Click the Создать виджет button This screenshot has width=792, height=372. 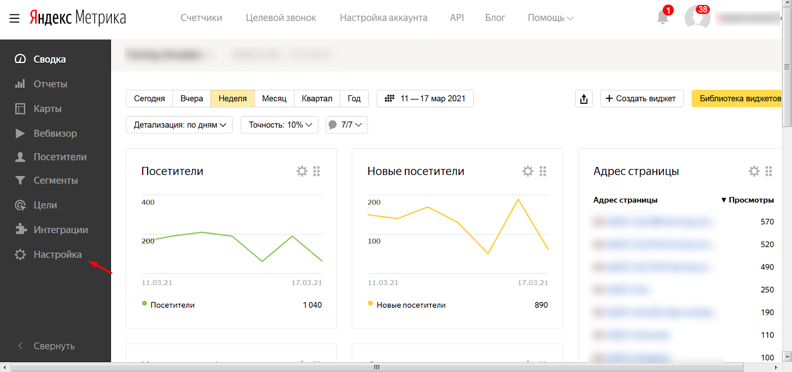pyautogui.click(x=642, y=98)
